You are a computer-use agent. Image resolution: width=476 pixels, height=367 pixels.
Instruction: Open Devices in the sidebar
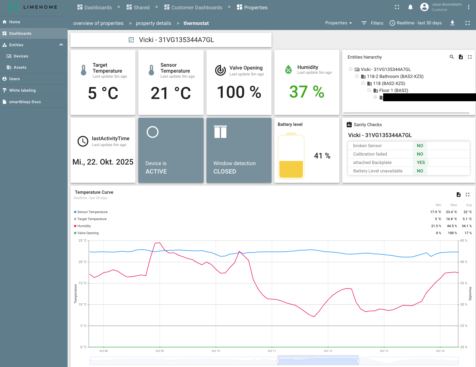21,56
